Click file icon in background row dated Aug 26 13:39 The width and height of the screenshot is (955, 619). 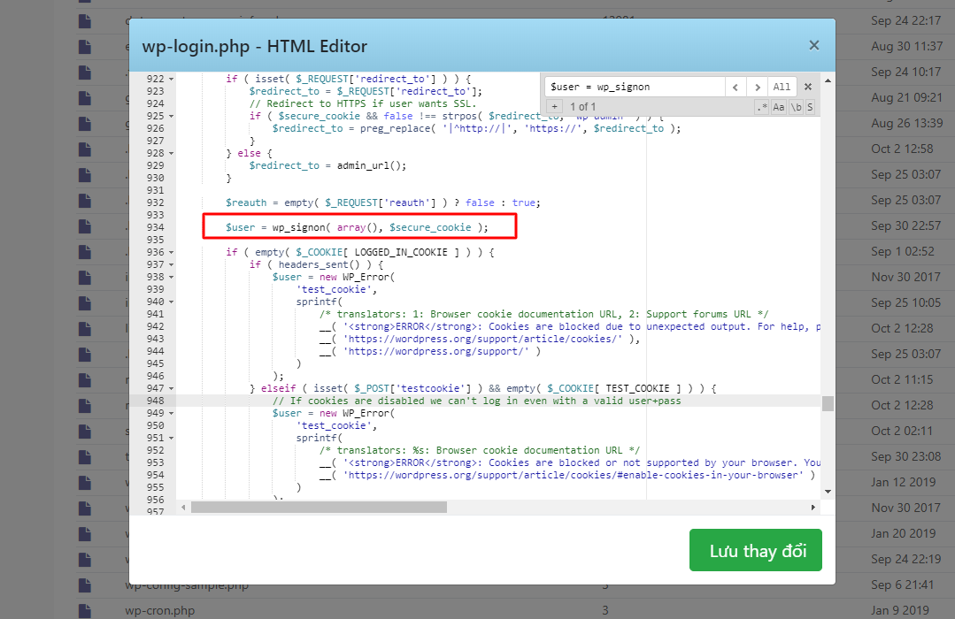(x=85, y=124)
